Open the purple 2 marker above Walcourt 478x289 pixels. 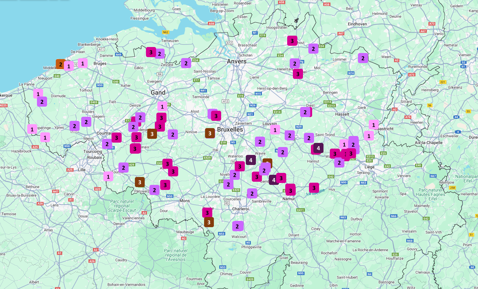[237, 226]
